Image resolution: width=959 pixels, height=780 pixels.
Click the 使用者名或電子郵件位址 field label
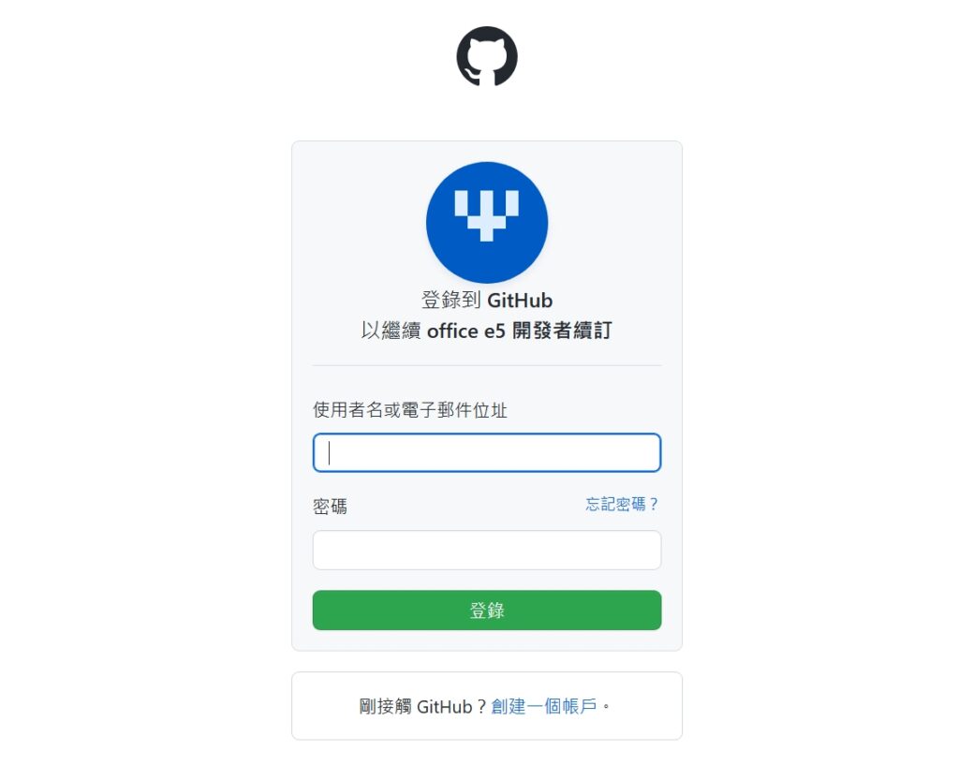click(410, 410)
